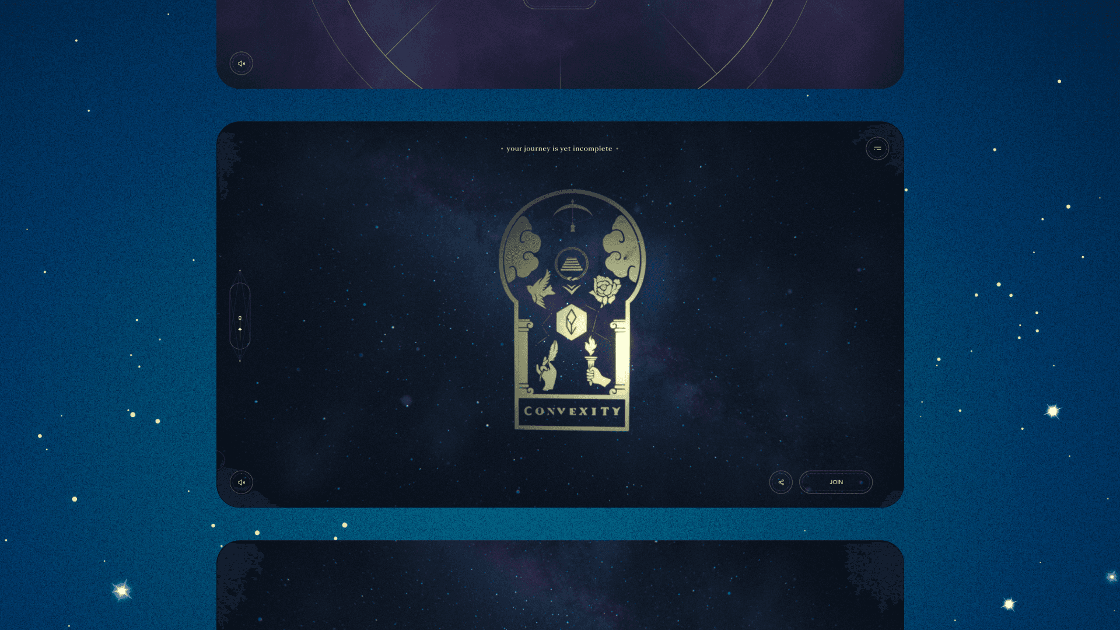Open the hamburger menu in the panel's top-right corner
The height and width of the screenshot is (630, 1120).
coord(877,149)
